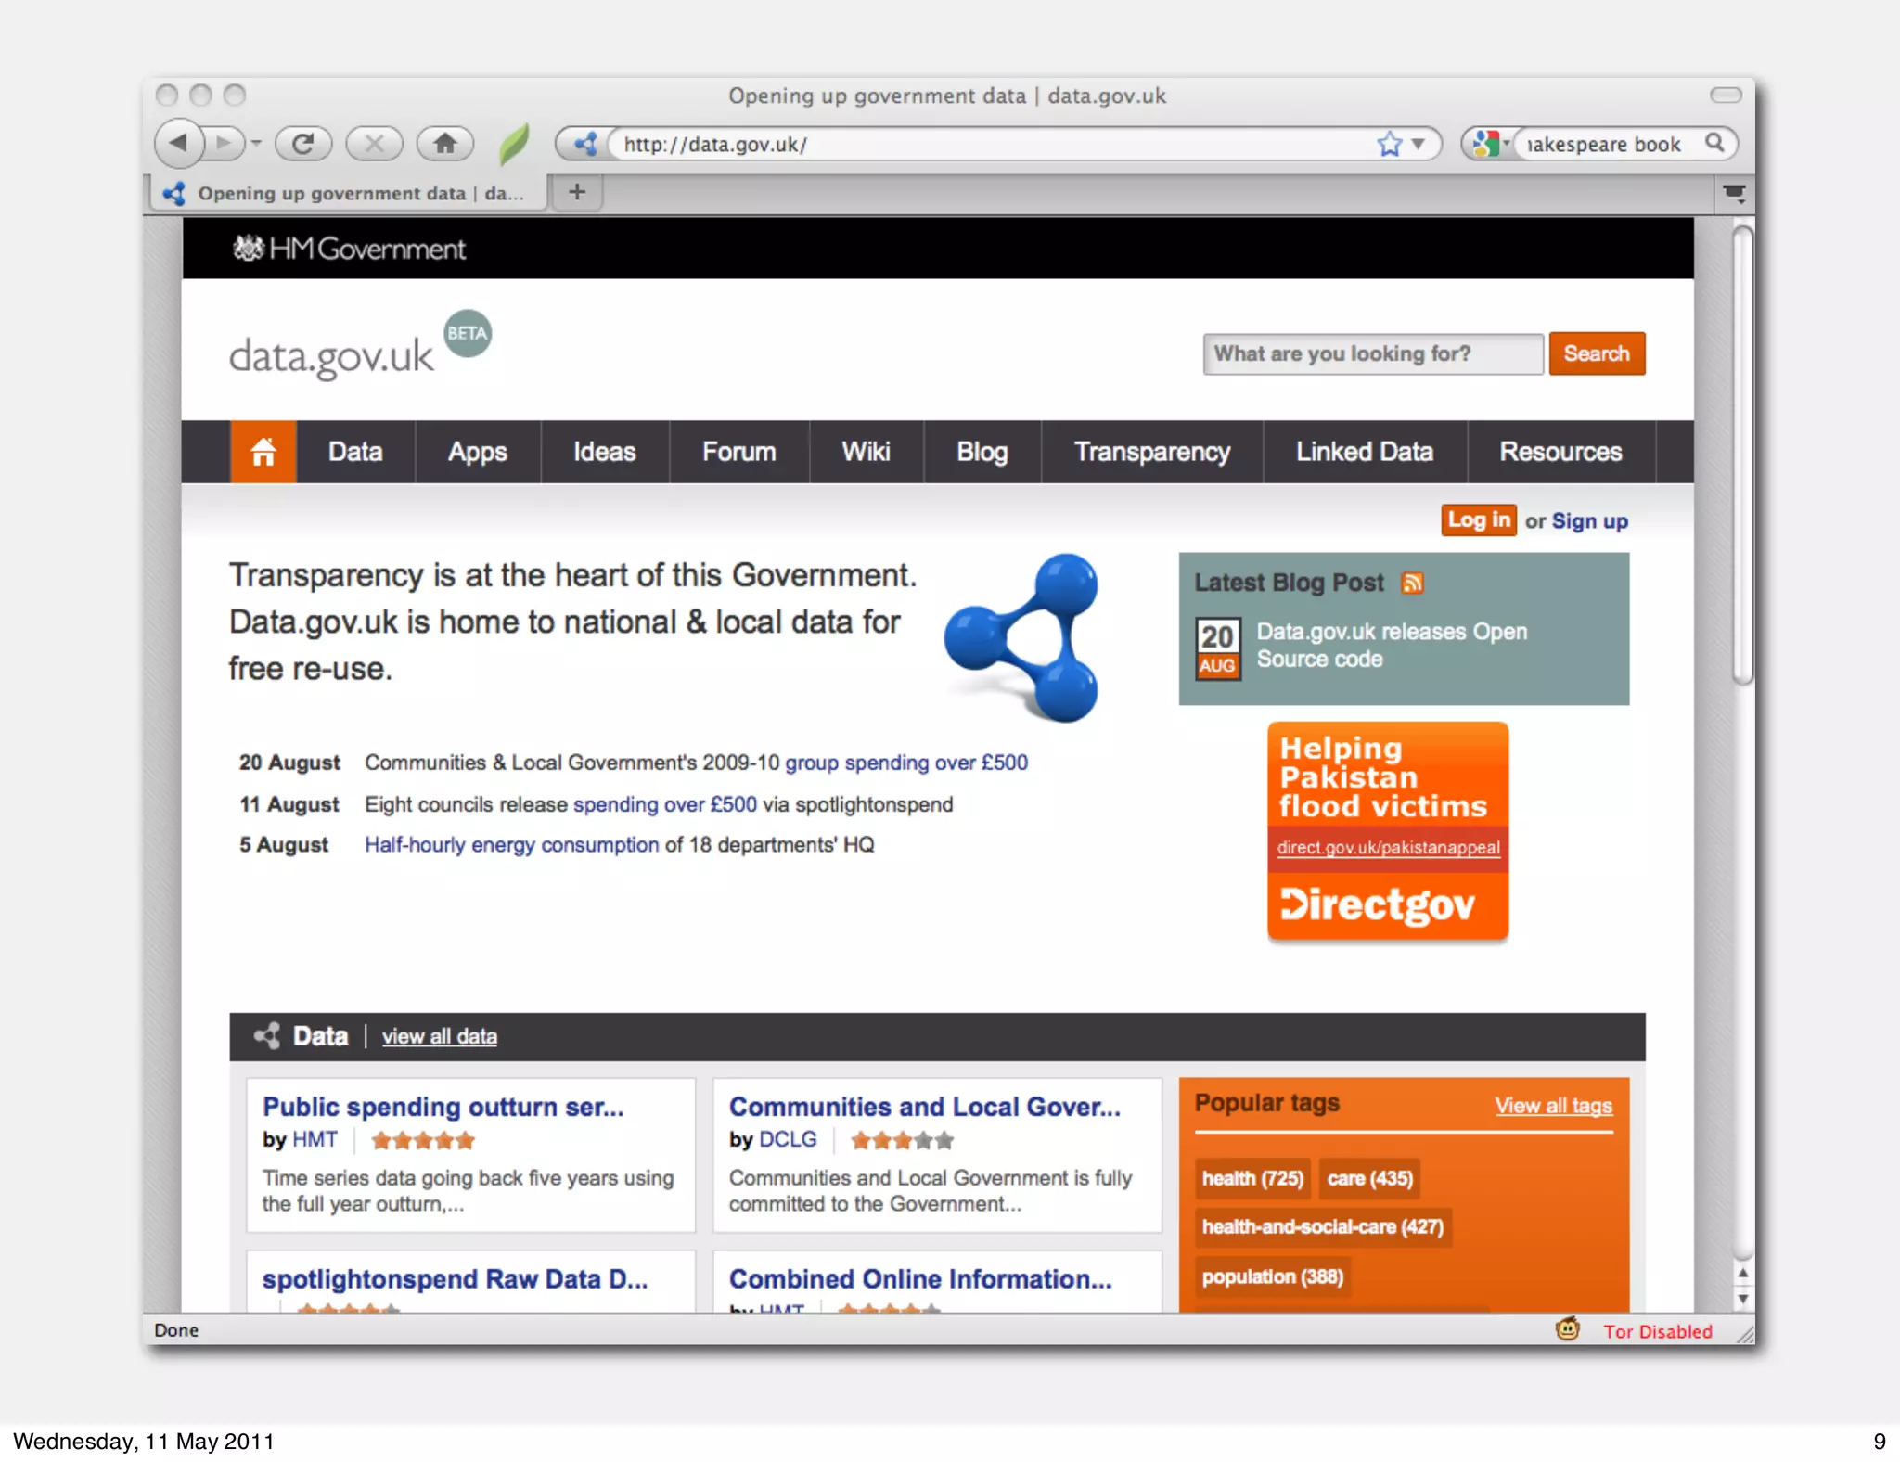The height and width of the screenshot is (1462, 1900).
Task: Select the Linked Data navigation item
Action: pyautogui.click(x=1364, y=452)
